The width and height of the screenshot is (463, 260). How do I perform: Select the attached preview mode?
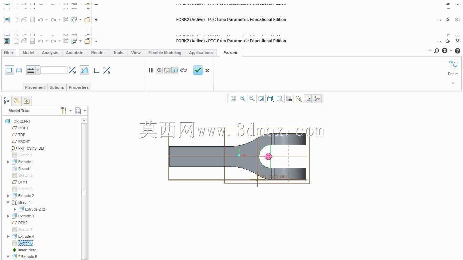tap(175, 70)
